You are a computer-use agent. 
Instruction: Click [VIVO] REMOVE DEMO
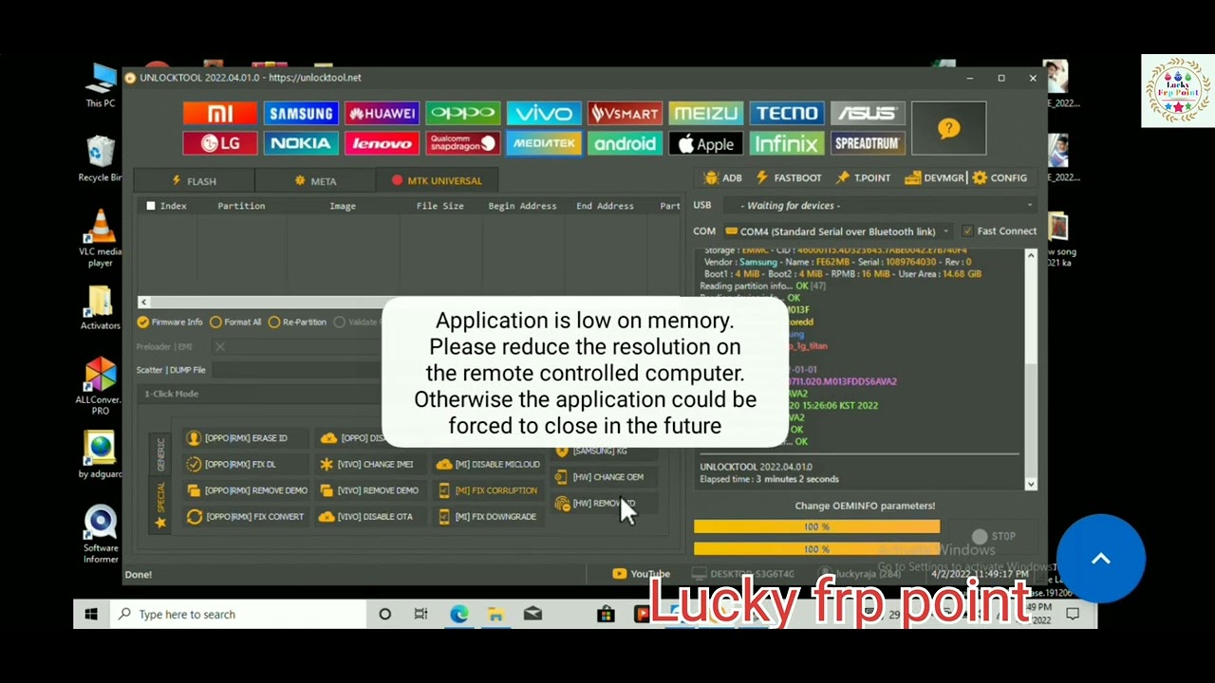(369, 490)
